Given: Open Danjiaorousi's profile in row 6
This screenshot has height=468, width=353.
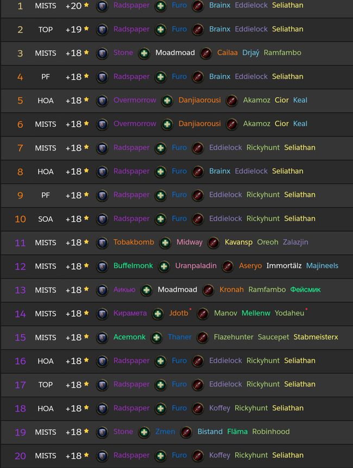Looking at the screenshot, I should click(199, 123).
